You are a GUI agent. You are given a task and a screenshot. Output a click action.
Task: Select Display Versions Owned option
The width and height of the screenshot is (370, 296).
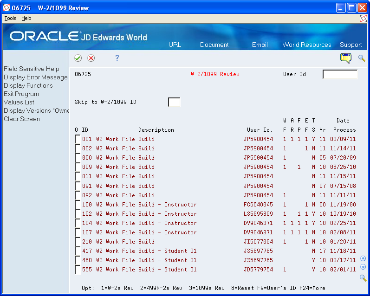36,110
